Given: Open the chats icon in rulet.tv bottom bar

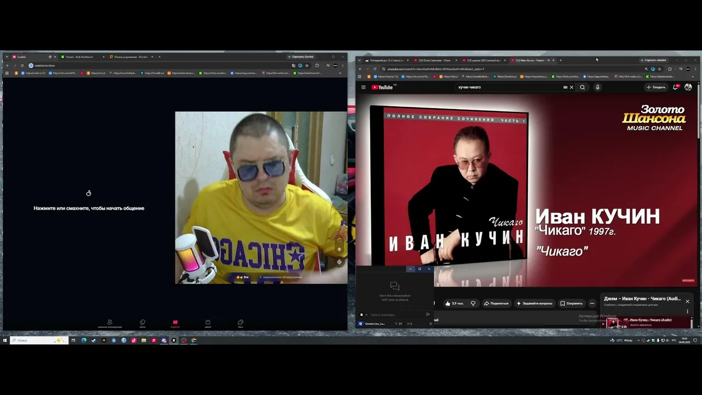Looking at the screenshot, I should 240,323.
